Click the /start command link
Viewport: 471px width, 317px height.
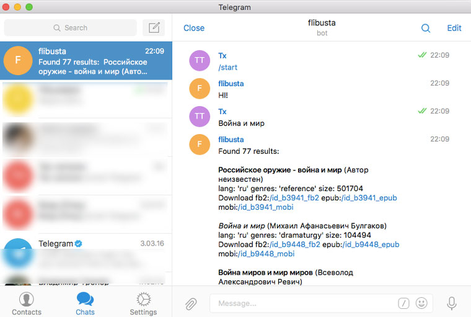pos(227,68)
